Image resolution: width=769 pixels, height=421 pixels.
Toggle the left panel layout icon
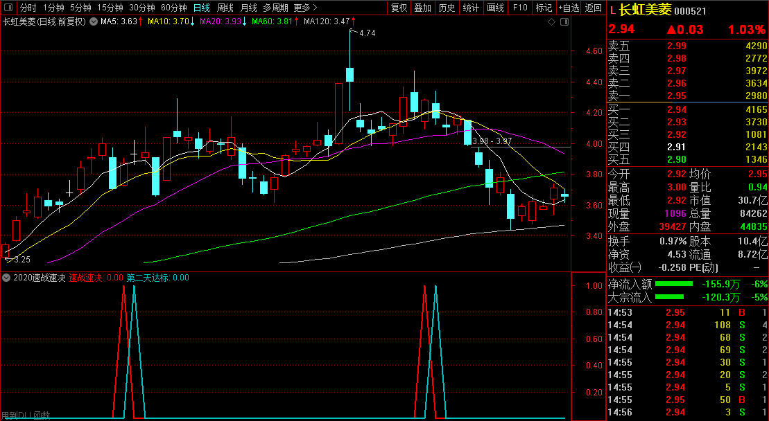tap(8, 8)
